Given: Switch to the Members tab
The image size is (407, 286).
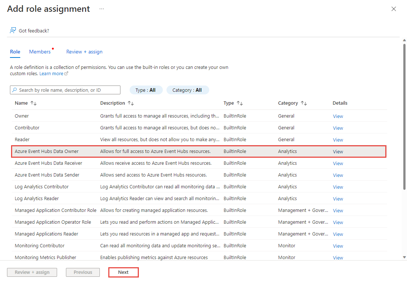Looking at the screenshot, I should (x=40, y=52).
